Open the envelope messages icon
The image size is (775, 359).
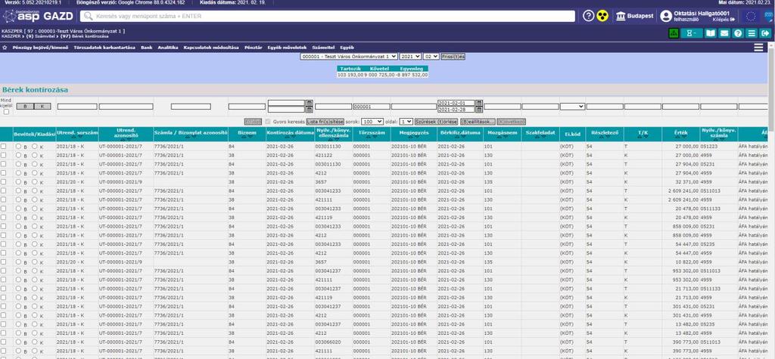point(724,33)
